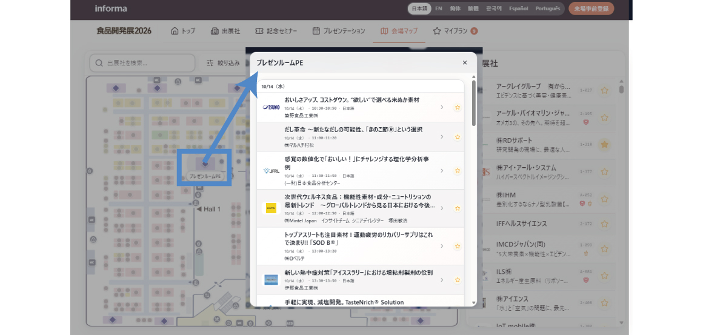Open the 記念セミナー tab

coord(276,31)
